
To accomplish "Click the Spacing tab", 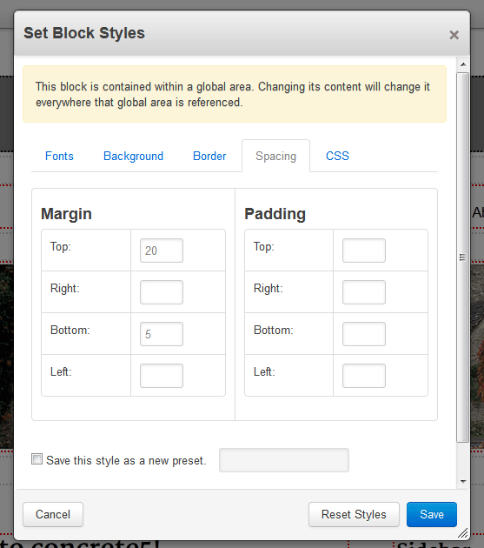I will (275, 156).
